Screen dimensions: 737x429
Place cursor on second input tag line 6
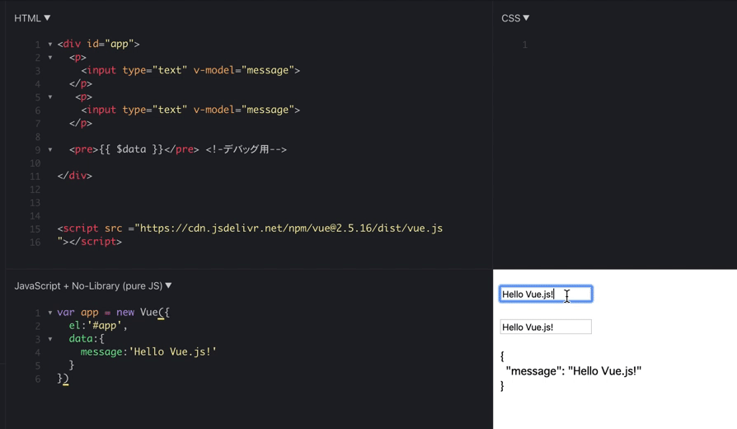(x=190, y=110)
